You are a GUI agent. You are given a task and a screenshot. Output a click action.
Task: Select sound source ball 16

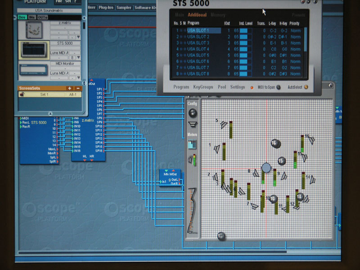tap(275, 144)
